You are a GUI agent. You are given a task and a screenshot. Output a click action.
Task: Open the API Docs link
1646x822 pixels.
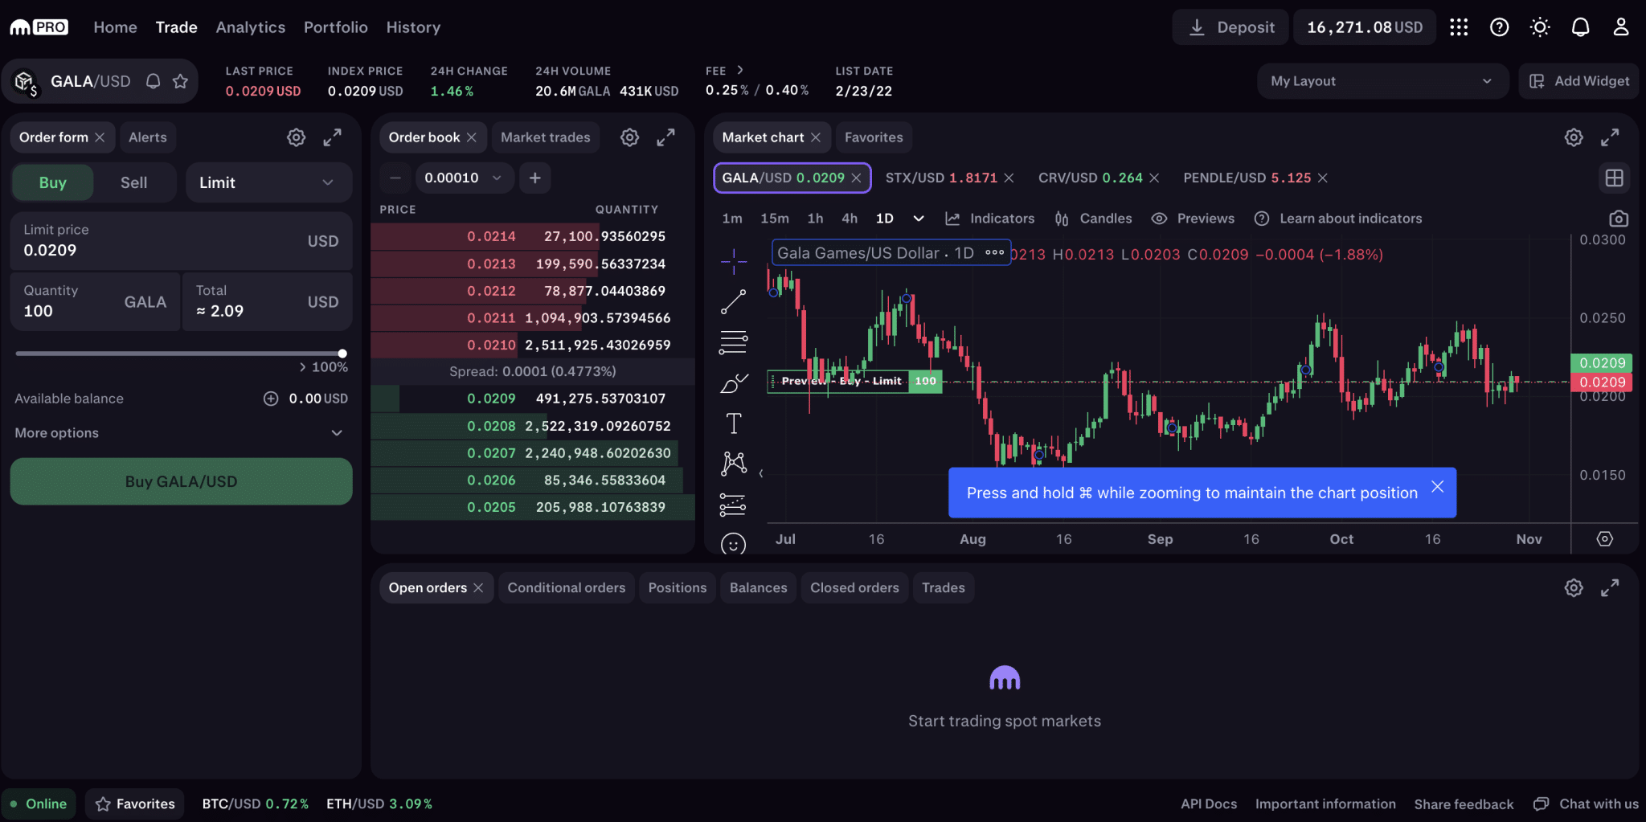(x=1208, y=803)
